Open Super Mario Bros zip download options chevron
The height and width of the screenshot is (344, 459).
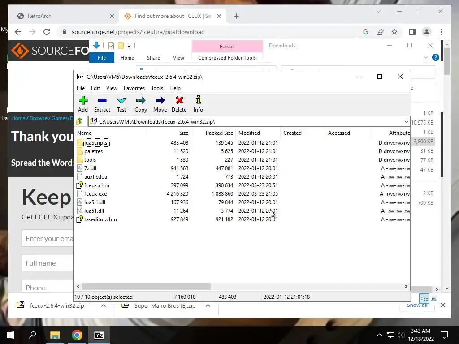[x=208, y=305]
